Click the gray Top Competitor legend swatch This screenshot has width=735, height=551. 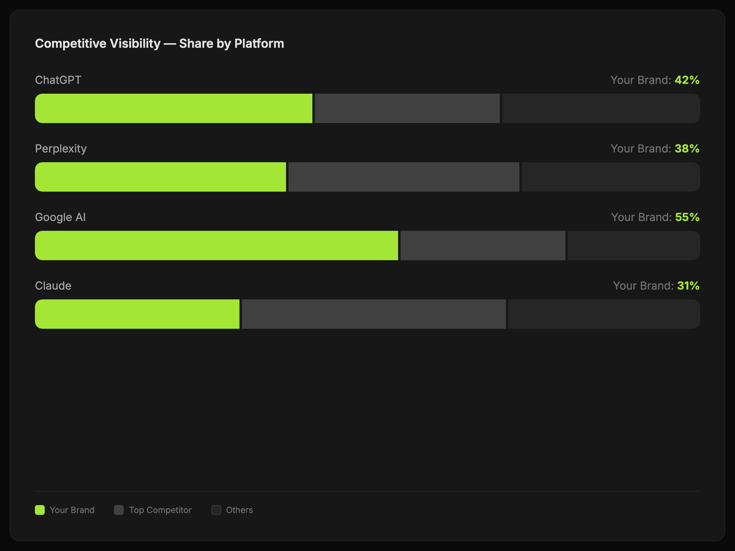coord(119,510)
